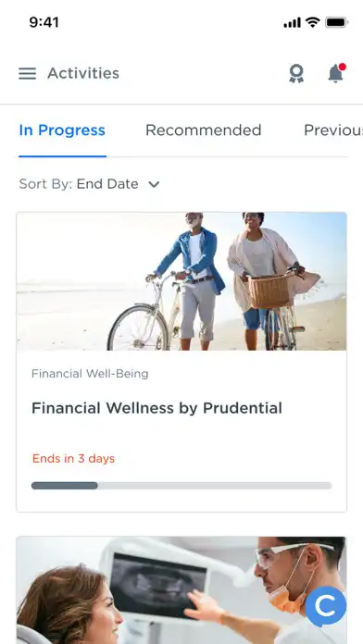
Task: Tap the cellular signal bars icon
Action: click(x=293, y=22)
